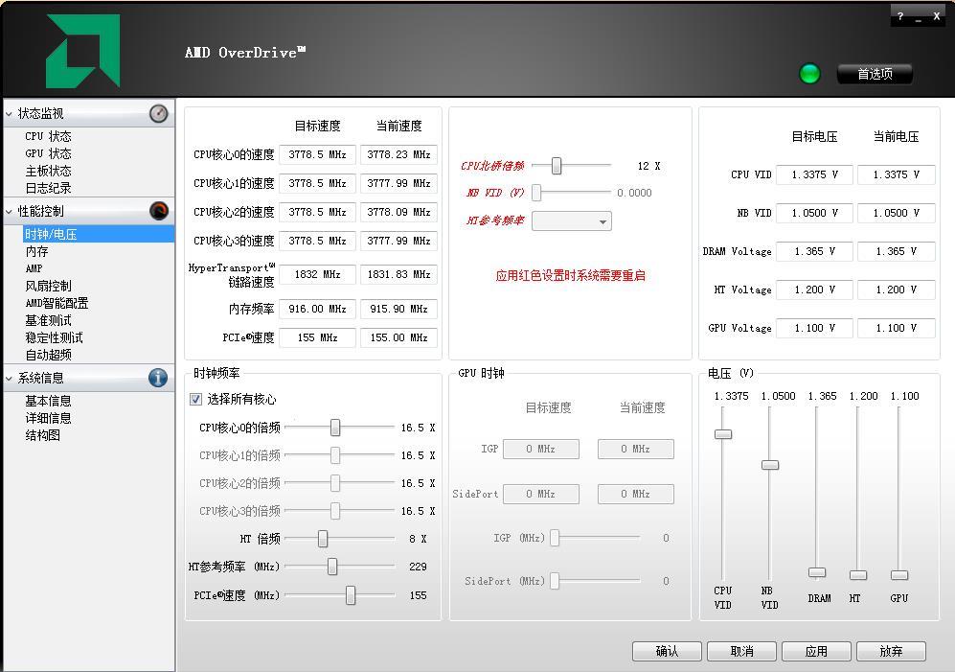Open 结构图 page
The image size is (955, 672).
click(43, 435)
